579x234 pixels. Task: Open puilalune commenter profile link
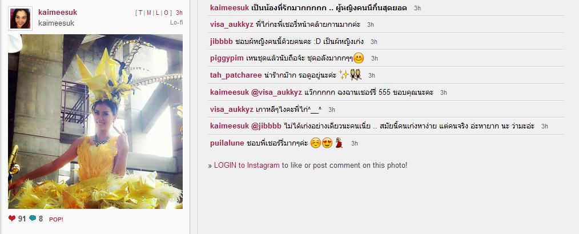pyautogui.click(x=227, y=143)
